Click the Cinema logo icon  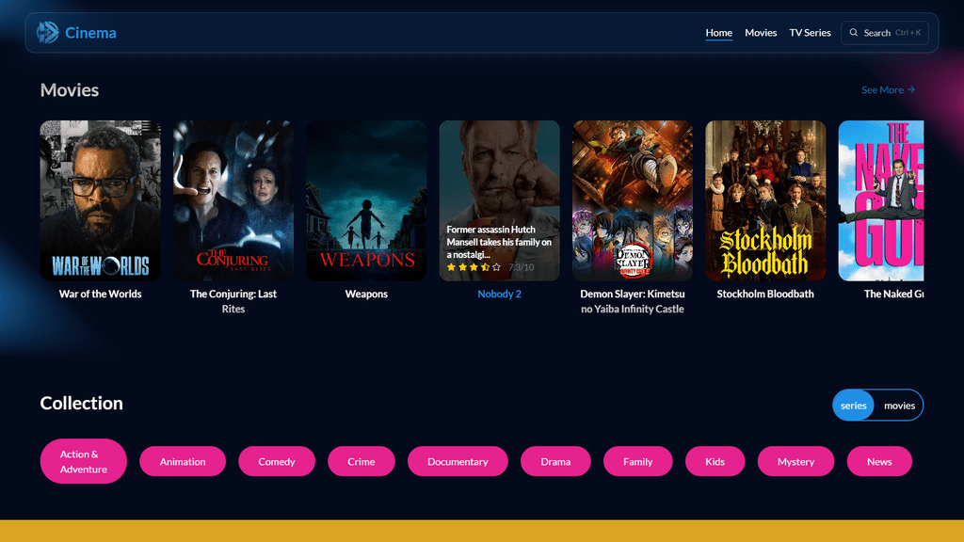47,33
